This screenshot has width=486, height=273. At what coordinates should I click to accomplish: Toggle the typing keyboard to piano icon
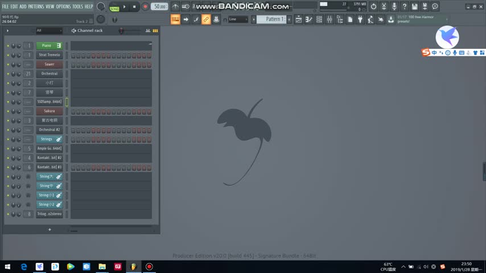tap(186, 6)
